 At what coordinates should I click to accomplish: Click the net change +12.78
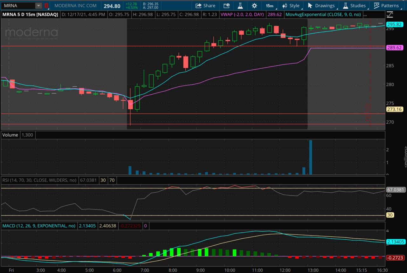click(131, 4)
